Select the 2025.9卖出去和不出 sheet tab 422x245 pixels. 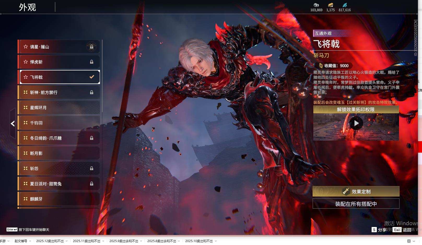124,241
